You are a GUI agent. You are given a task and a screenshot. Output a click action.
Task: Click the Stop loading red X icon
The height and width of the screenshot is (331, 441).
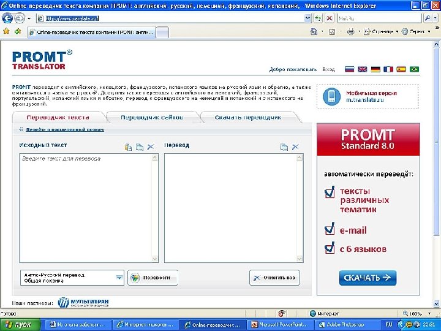coord(330,18)
